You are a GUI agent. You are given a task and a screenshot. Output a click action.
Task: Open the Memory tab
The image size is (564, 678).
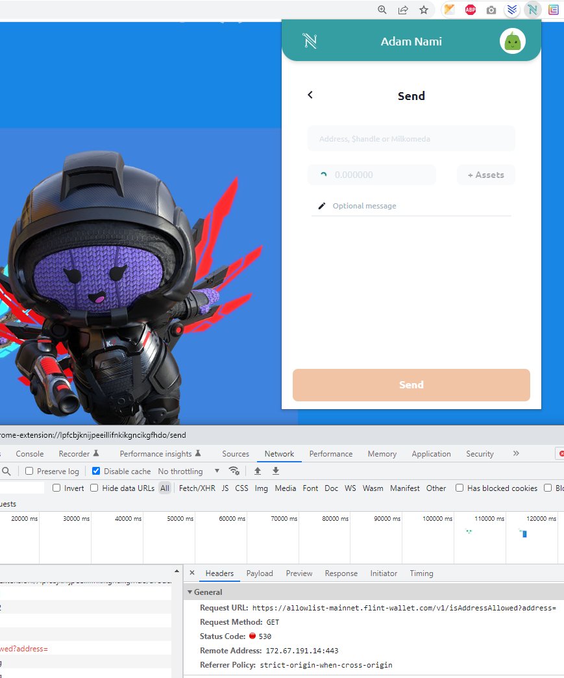click(382, 453)
